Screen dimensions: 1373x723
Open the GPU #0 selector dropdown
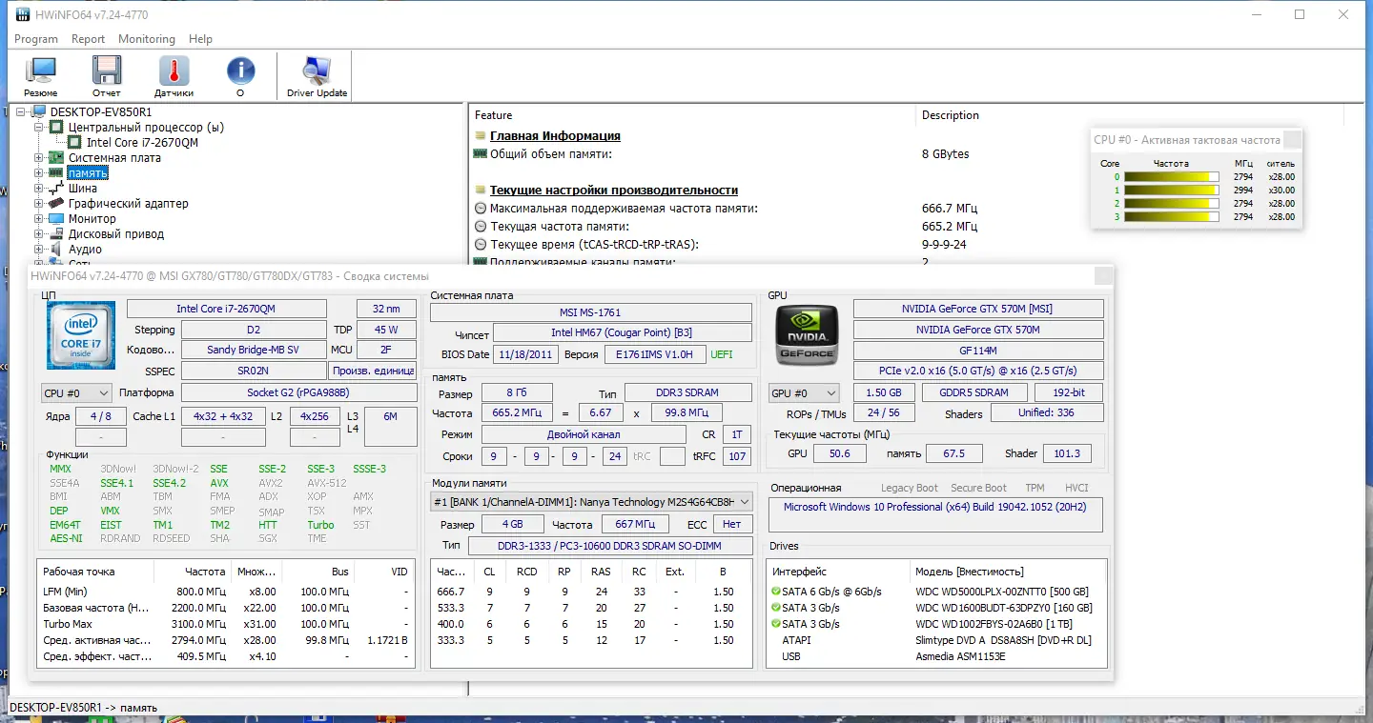click(804, 393)
